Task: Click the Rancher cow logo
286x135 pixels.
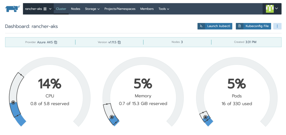Action: coord(12,9)
